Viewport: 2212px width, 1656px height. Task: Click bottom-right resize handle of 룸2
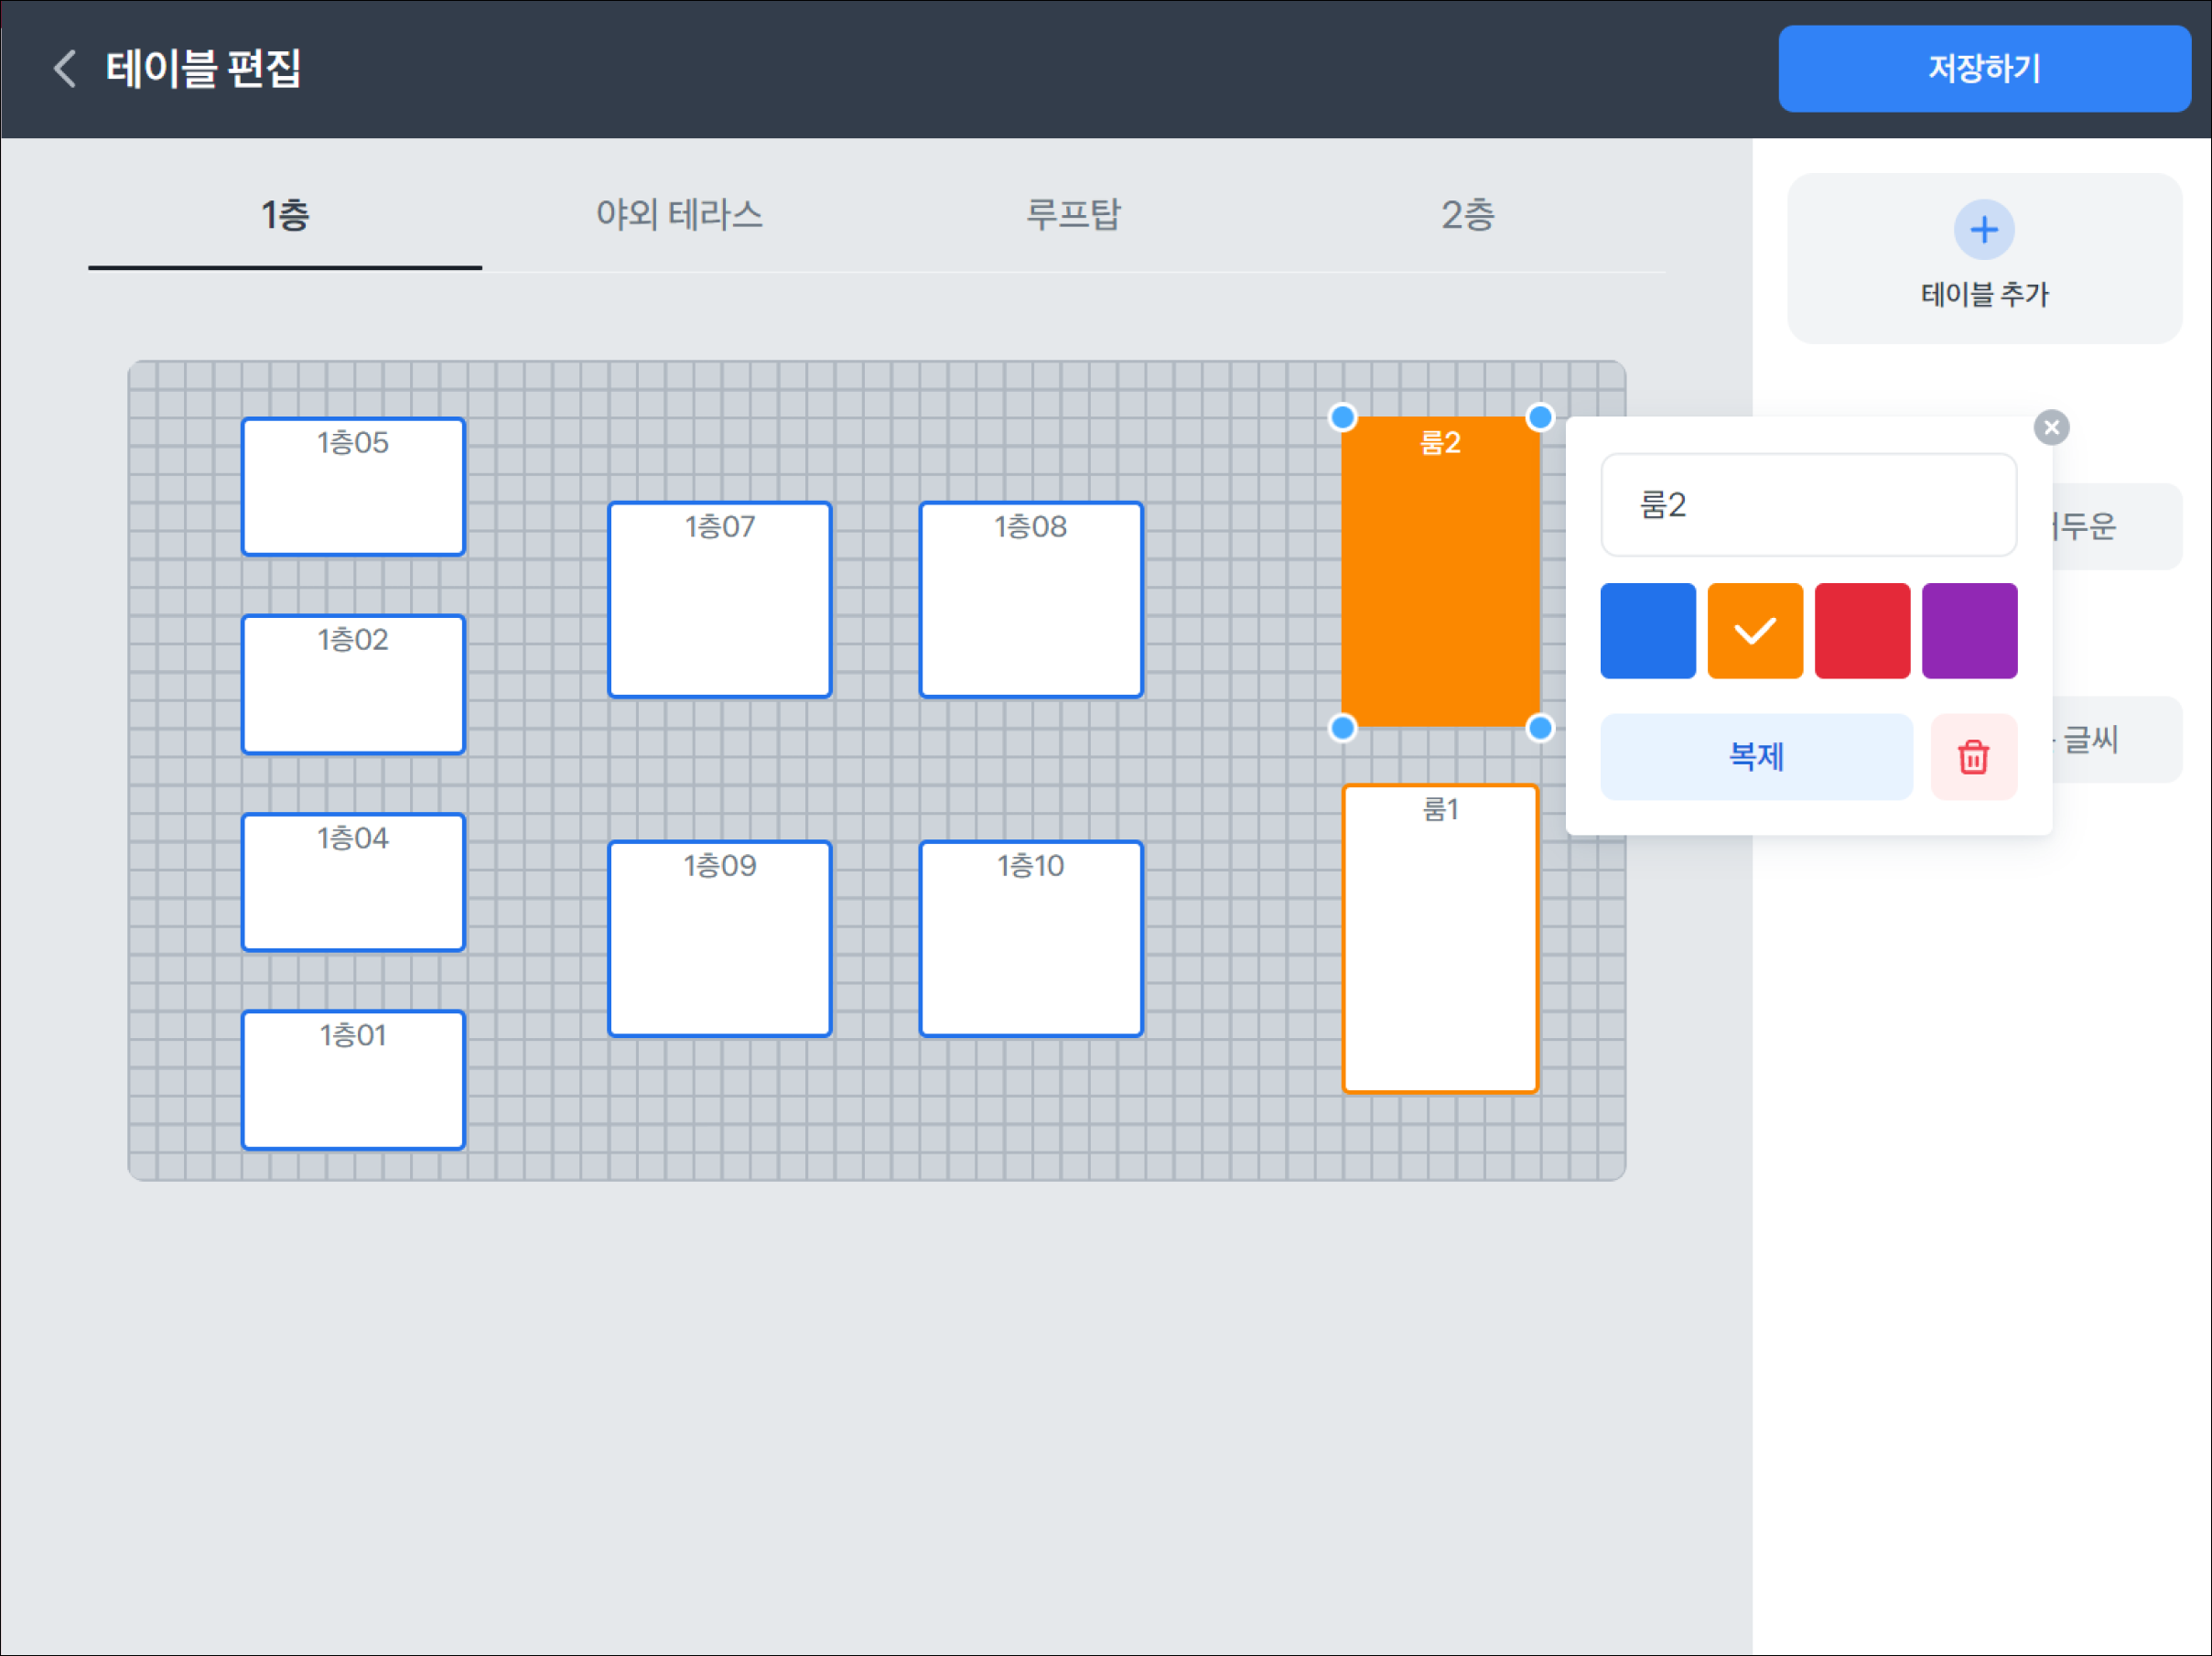tap(1540, 728)
